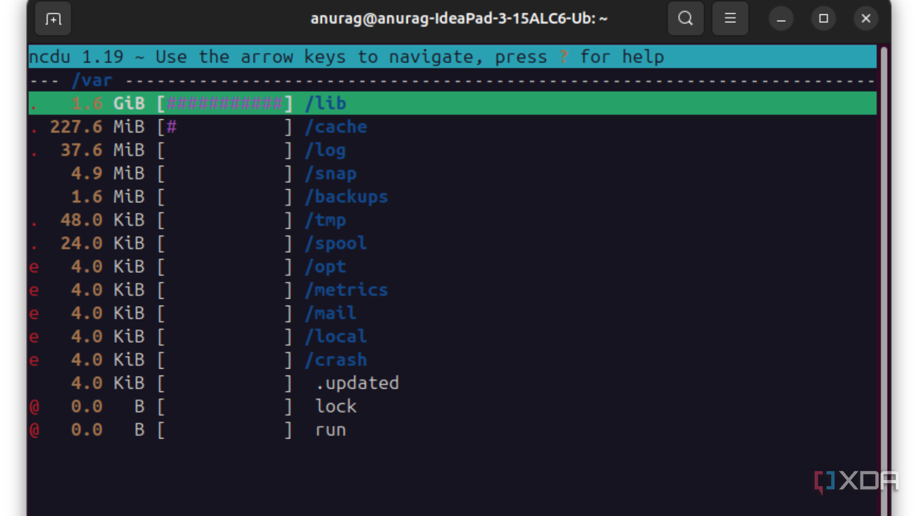Screen dimensions: 918x516
Task: Click the 24.0 KiB size value
Action: (x=103, y=243)
